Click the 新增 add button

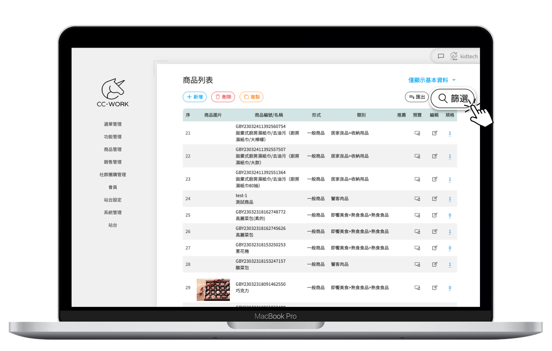coord(195,97)
